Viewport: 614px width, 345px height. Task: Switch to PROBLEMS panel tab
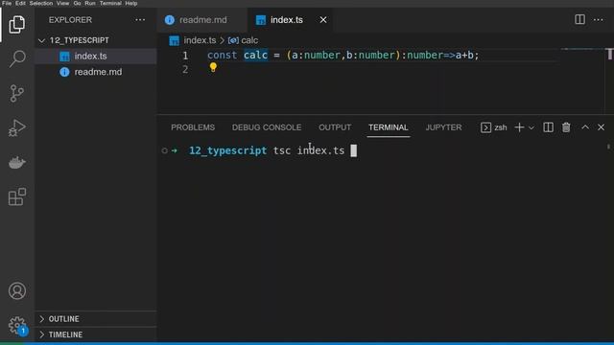[193, 127]
